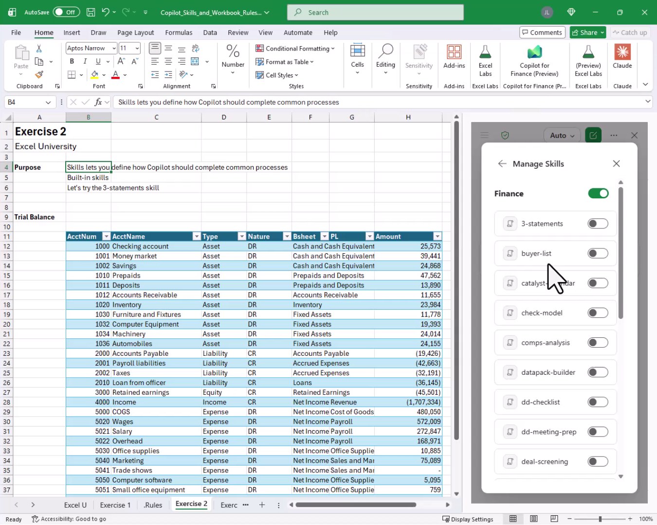Enable the deal-screening skill toggle
657x525 pixels.
pyautogui.click(x=598, y=461)
